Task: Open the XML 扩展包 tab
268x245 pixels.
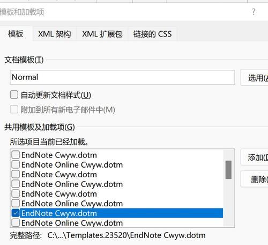Action: tap(102, 34)
